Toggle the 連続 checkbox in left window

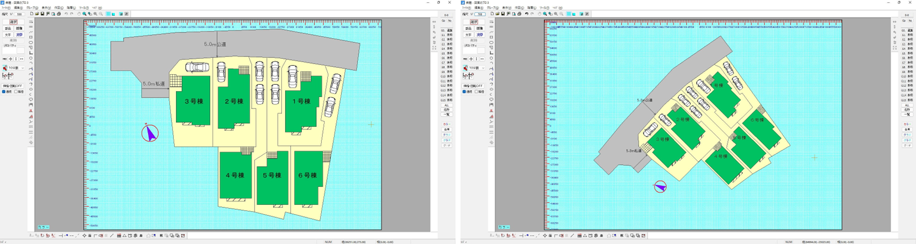[x=4, y=92]
